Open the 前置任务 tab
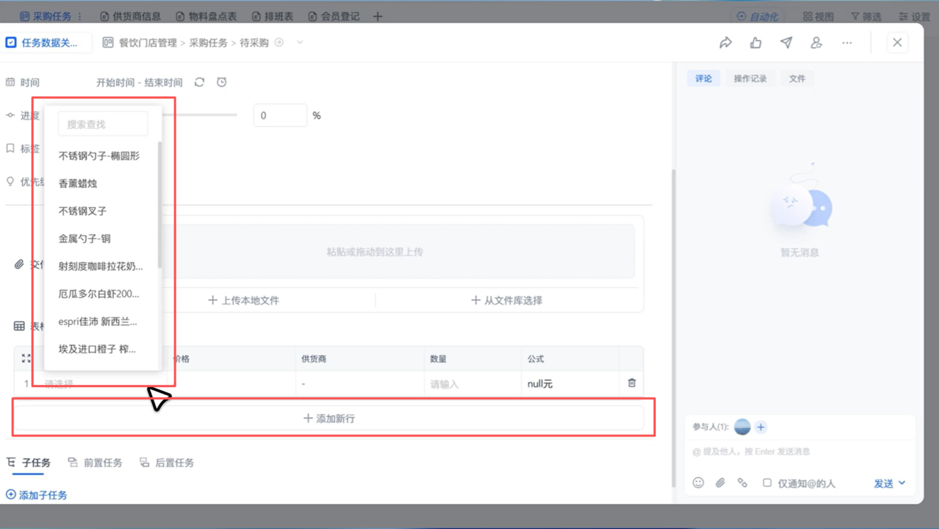Screen dimensions: 939x529 click(x=95, y=463)
